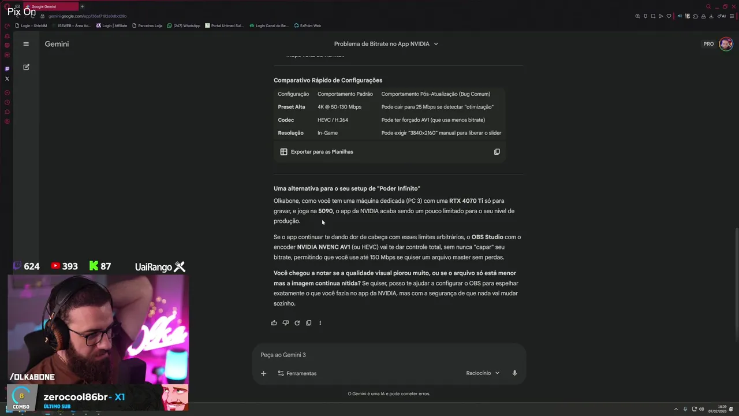The height and width of the screenshot is (416, 739).
Task: Click the 'Preset Alta' row label
Action: [x=292, y=107]
